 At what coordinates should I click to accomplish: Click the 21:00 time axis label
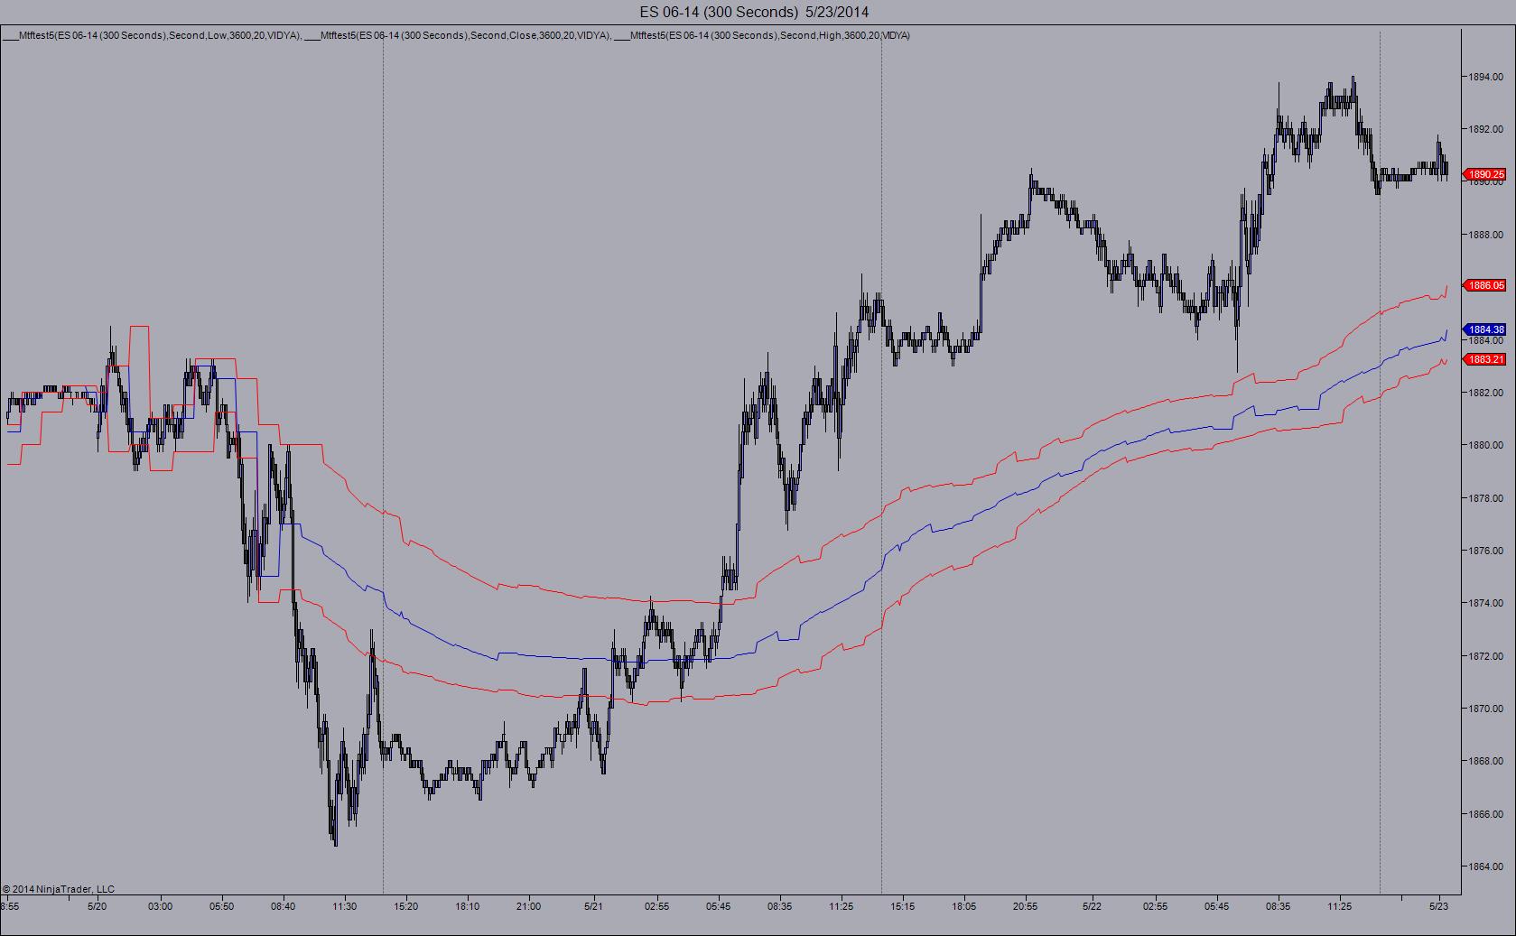[528, 906]
